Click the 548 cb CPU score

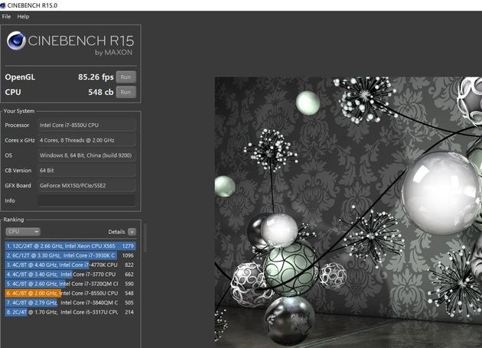pyautogui.click(x=101, y=92)
